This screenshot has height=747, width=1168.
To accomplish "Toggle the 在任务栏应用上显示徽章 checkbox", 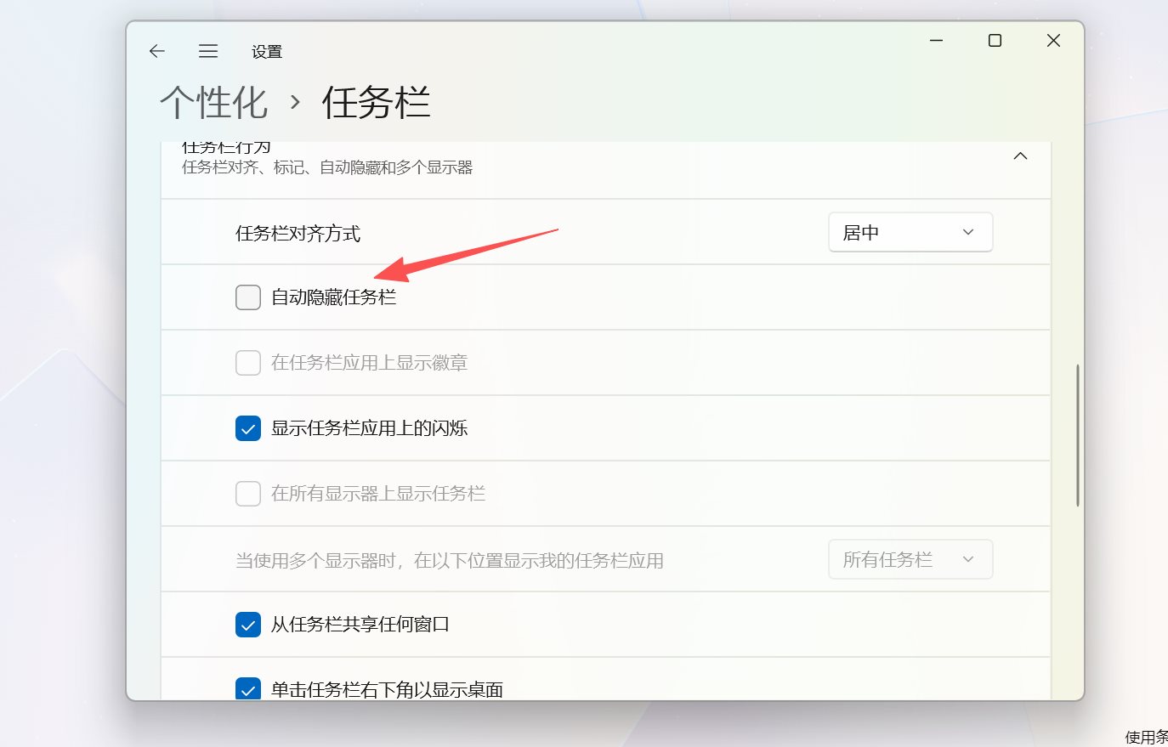I will (x=248, y=363).
